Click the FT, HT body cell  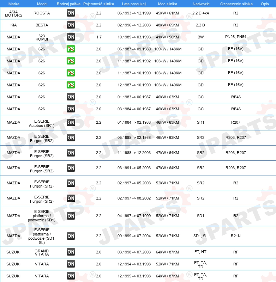(200, 252)
